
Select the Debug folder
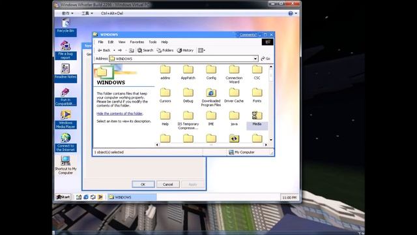click(188, 95)
